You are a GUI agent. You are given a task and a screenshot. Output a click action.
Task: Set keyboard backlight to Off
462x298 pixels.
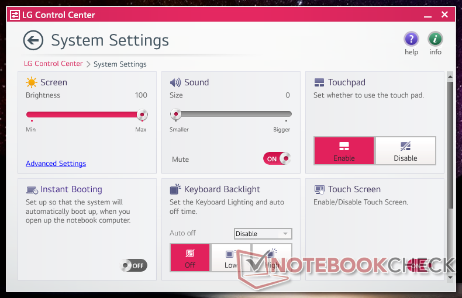tap(190, 258)
